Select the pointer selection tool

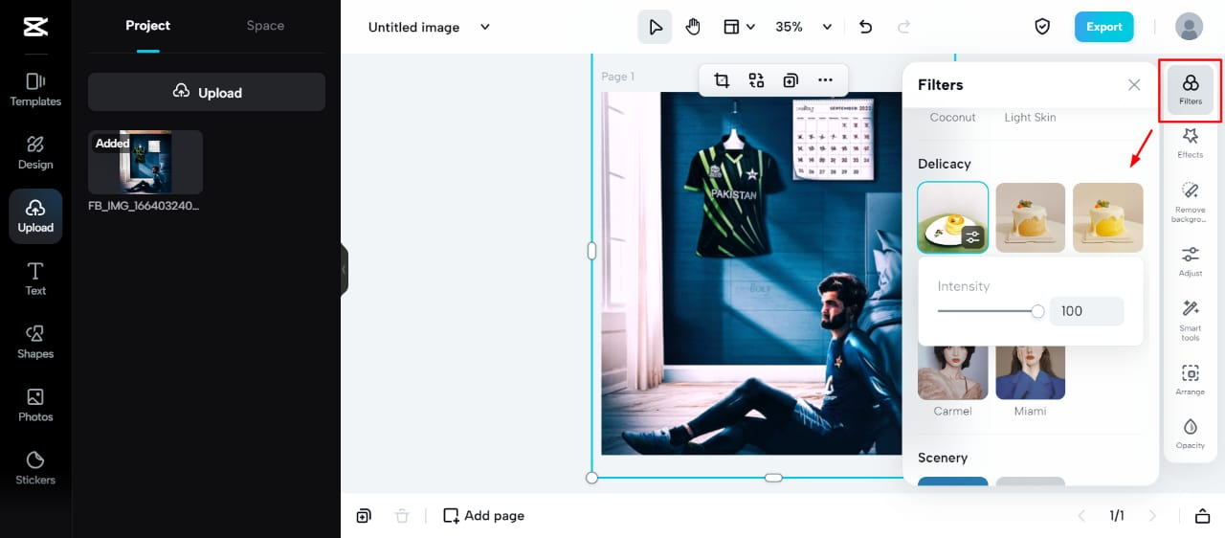click(x=655, y=27)
